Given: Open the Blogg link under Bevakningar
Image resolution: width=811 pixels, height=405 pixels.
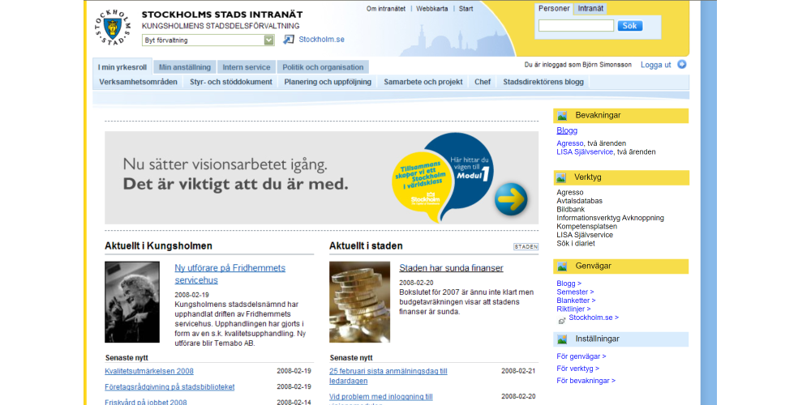Looking at the screenshot, I should pyautogui.click(x=567, y=130).
